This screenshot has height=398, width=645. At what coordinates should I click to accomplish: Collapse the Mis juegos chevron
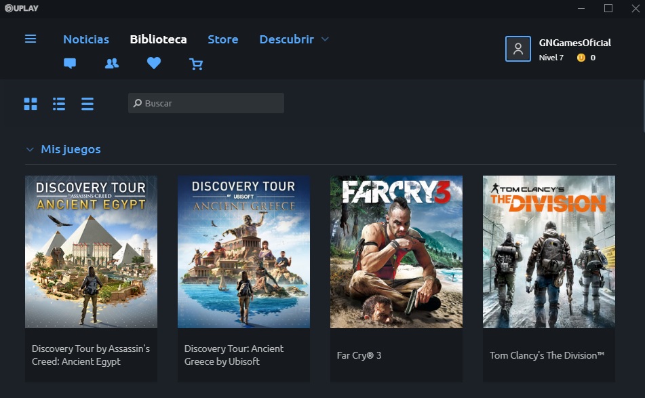click(x=30, y=150)
